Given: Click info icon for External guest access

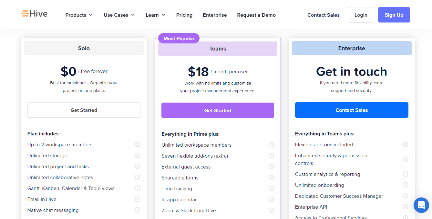Looking at the screenshot, I should 271,167.
